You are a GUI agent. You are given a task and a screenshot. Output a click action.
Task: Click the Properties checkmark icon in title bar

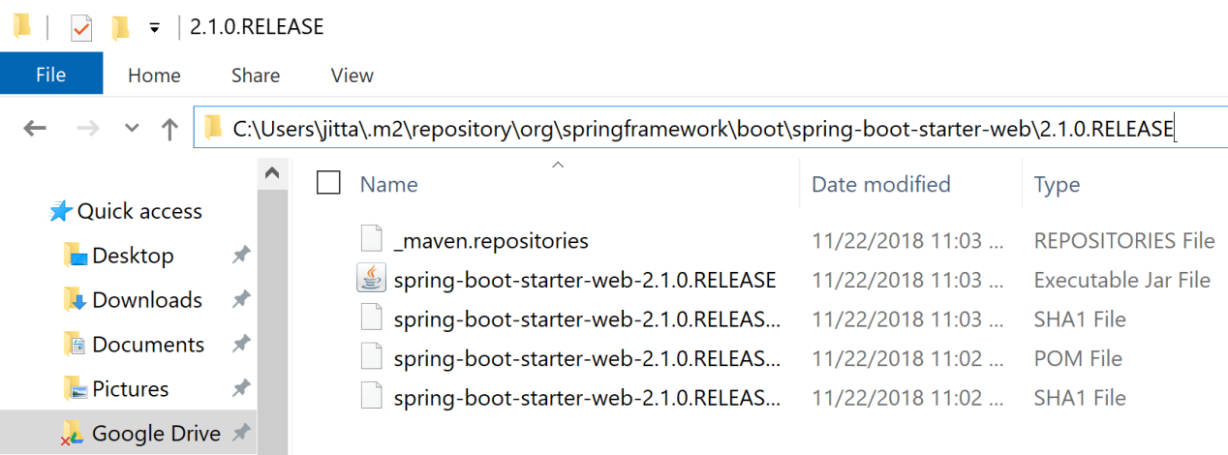[81, 28]
